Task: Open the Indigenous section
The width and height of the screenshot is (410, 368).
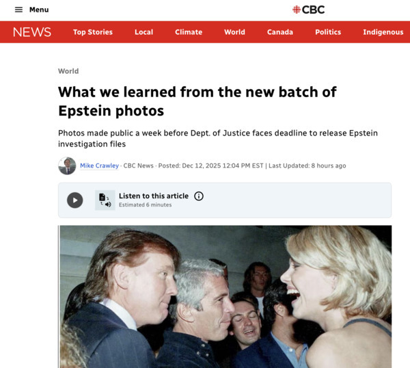Action: point(383,32)
